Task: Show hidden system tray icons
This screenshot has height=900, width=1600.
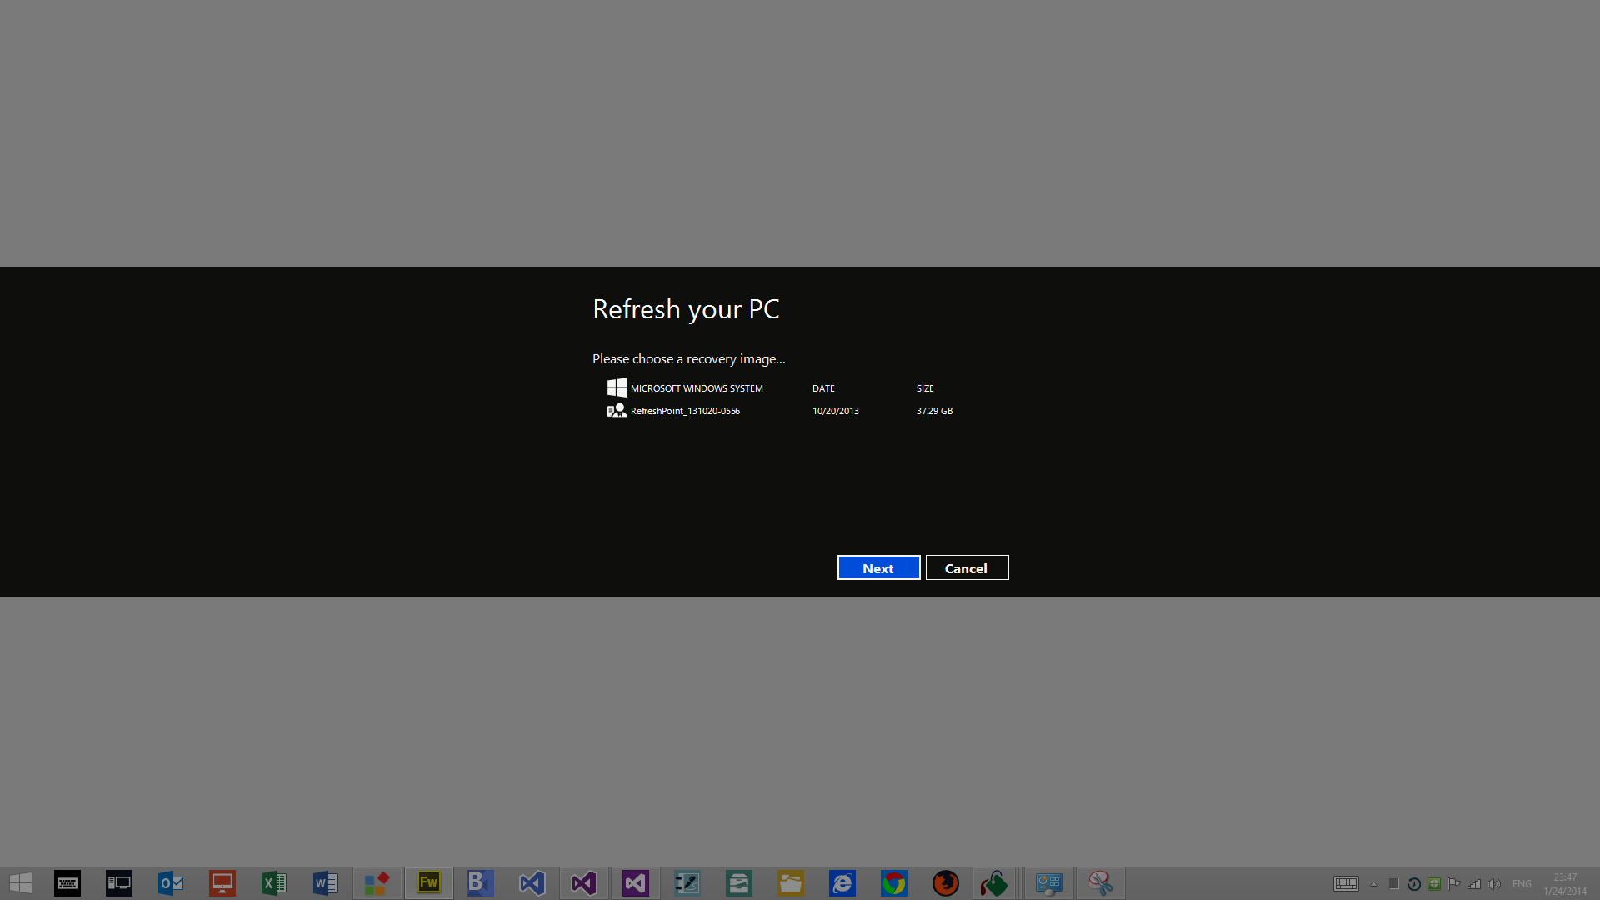Action: [1373, 884]
